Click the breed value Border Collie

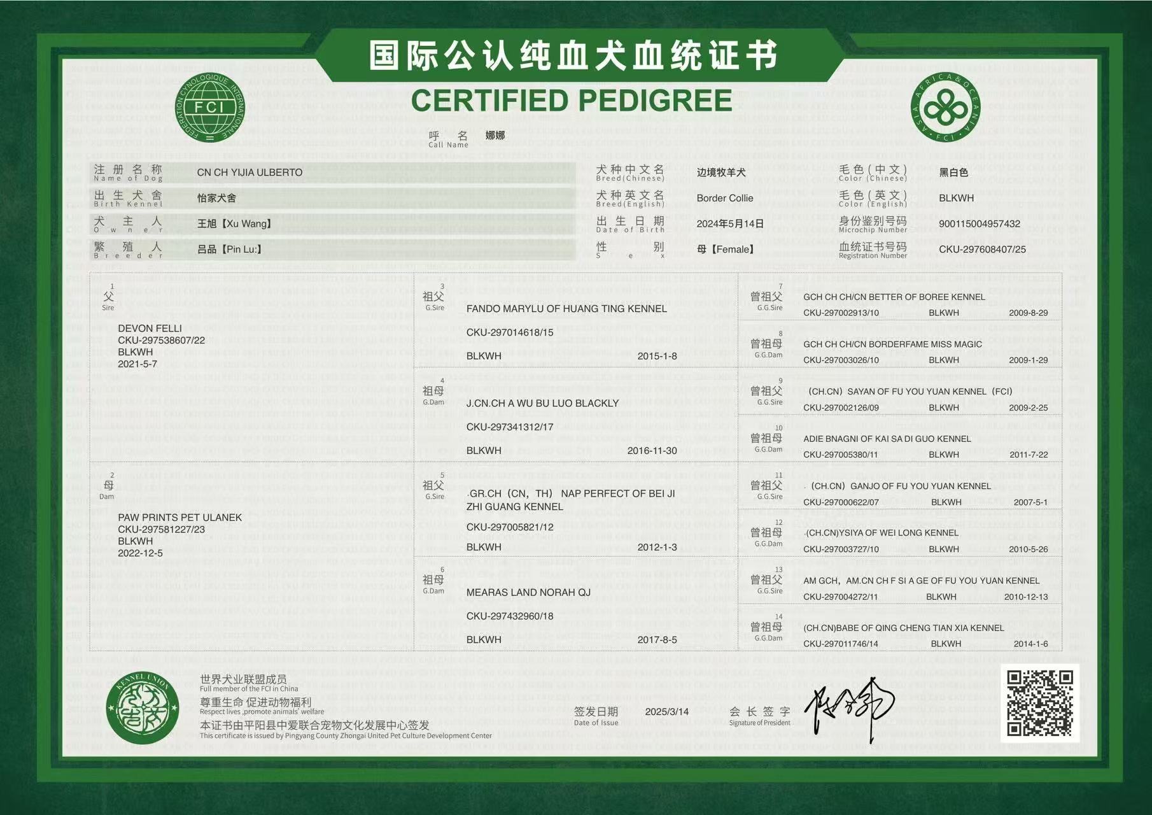pyautogui.click(x=724, y=199)
